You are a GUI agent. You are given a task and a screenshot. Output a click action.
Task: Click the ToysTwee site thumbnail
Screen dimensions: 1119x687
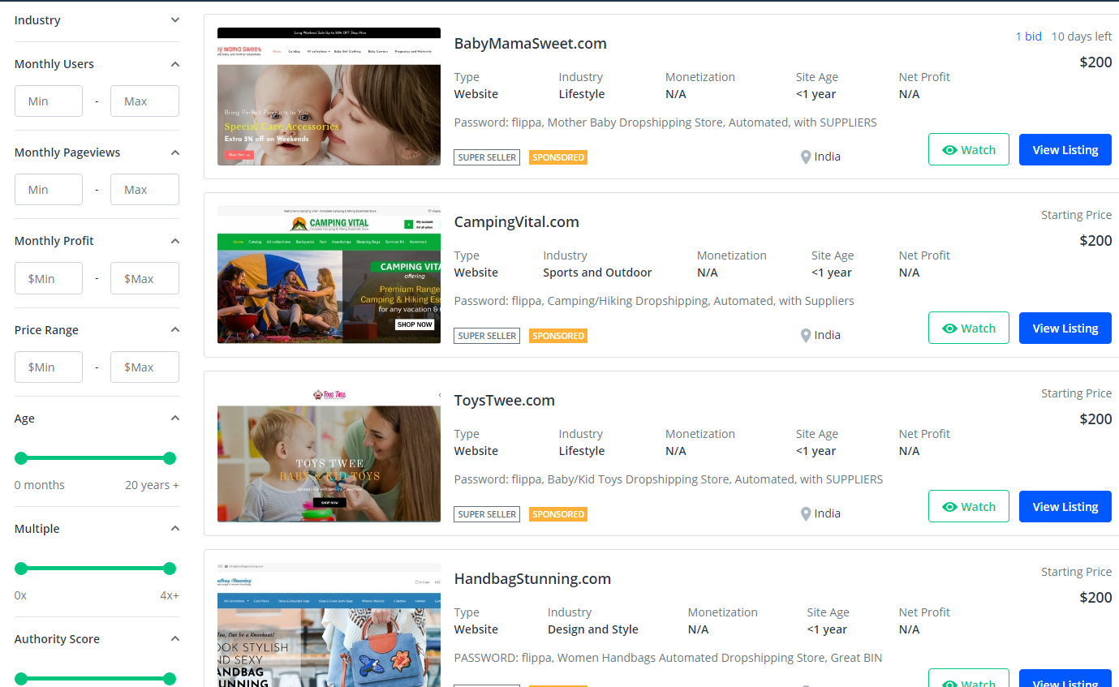(329, 453)
